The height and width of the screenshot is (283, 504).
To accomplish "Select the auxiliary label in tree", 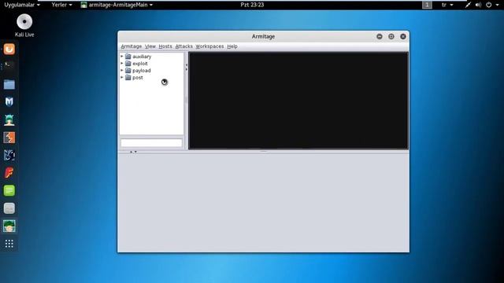I will point(142,57).
